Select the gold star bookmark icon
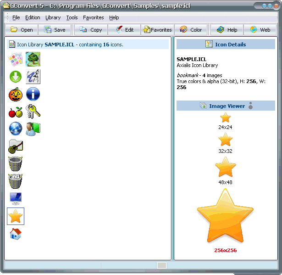This screenshot has height=275, width=282. [x=16, y=216]
